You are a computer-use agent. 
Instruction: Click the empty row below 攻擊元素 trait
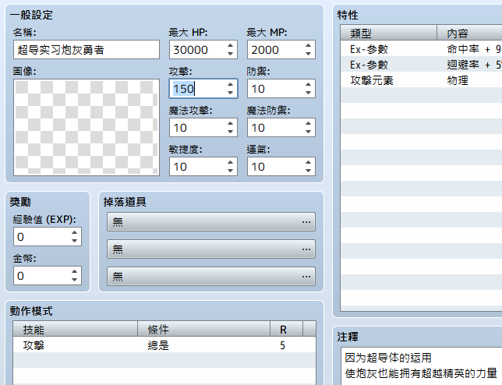[x=421, y=95]
